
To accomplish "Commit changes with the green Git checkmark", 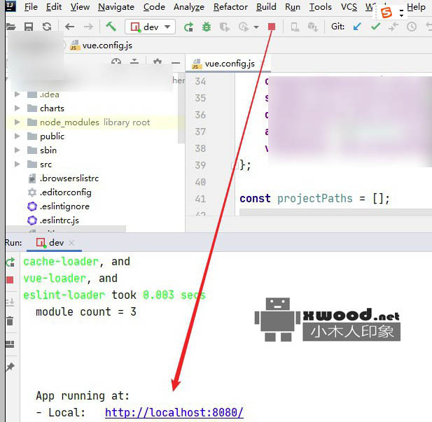I will [x=375, y=27].
